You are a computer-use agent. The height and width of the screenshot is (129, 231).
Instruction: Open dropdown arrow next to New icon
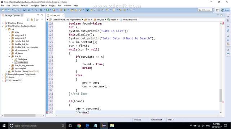click(6, 10)
